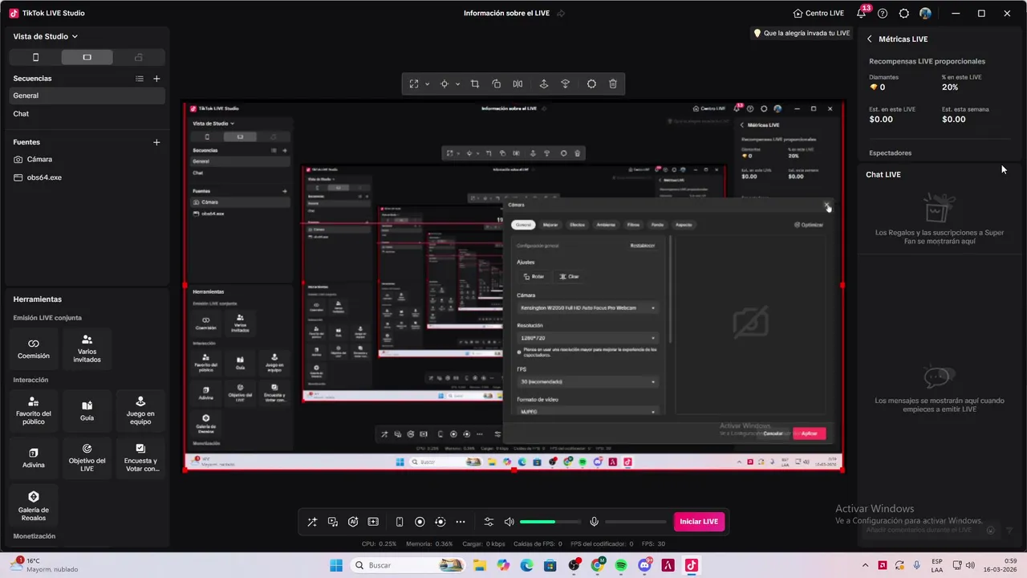Open more options ellipsis in bottom bar
Viewport: 1027px width, 578px height.
(x=461, y=522)
